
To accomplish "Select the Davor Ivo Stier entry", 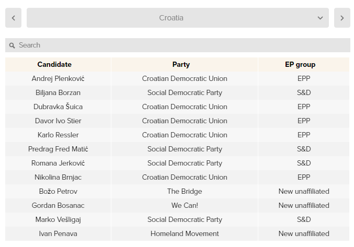I will [58, 121].
